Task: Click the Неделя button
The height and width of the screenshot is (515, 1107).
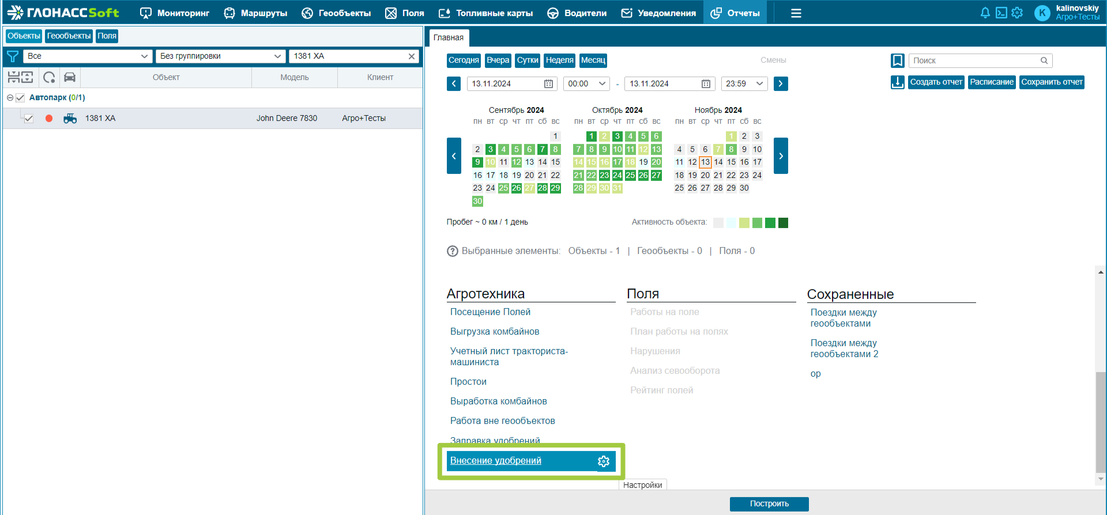Action: [x=559, y=60]
